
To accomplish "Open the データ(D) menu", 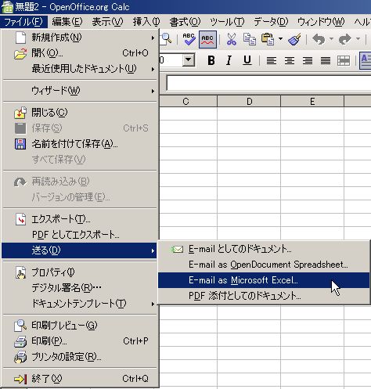I will tap(271, 22).
